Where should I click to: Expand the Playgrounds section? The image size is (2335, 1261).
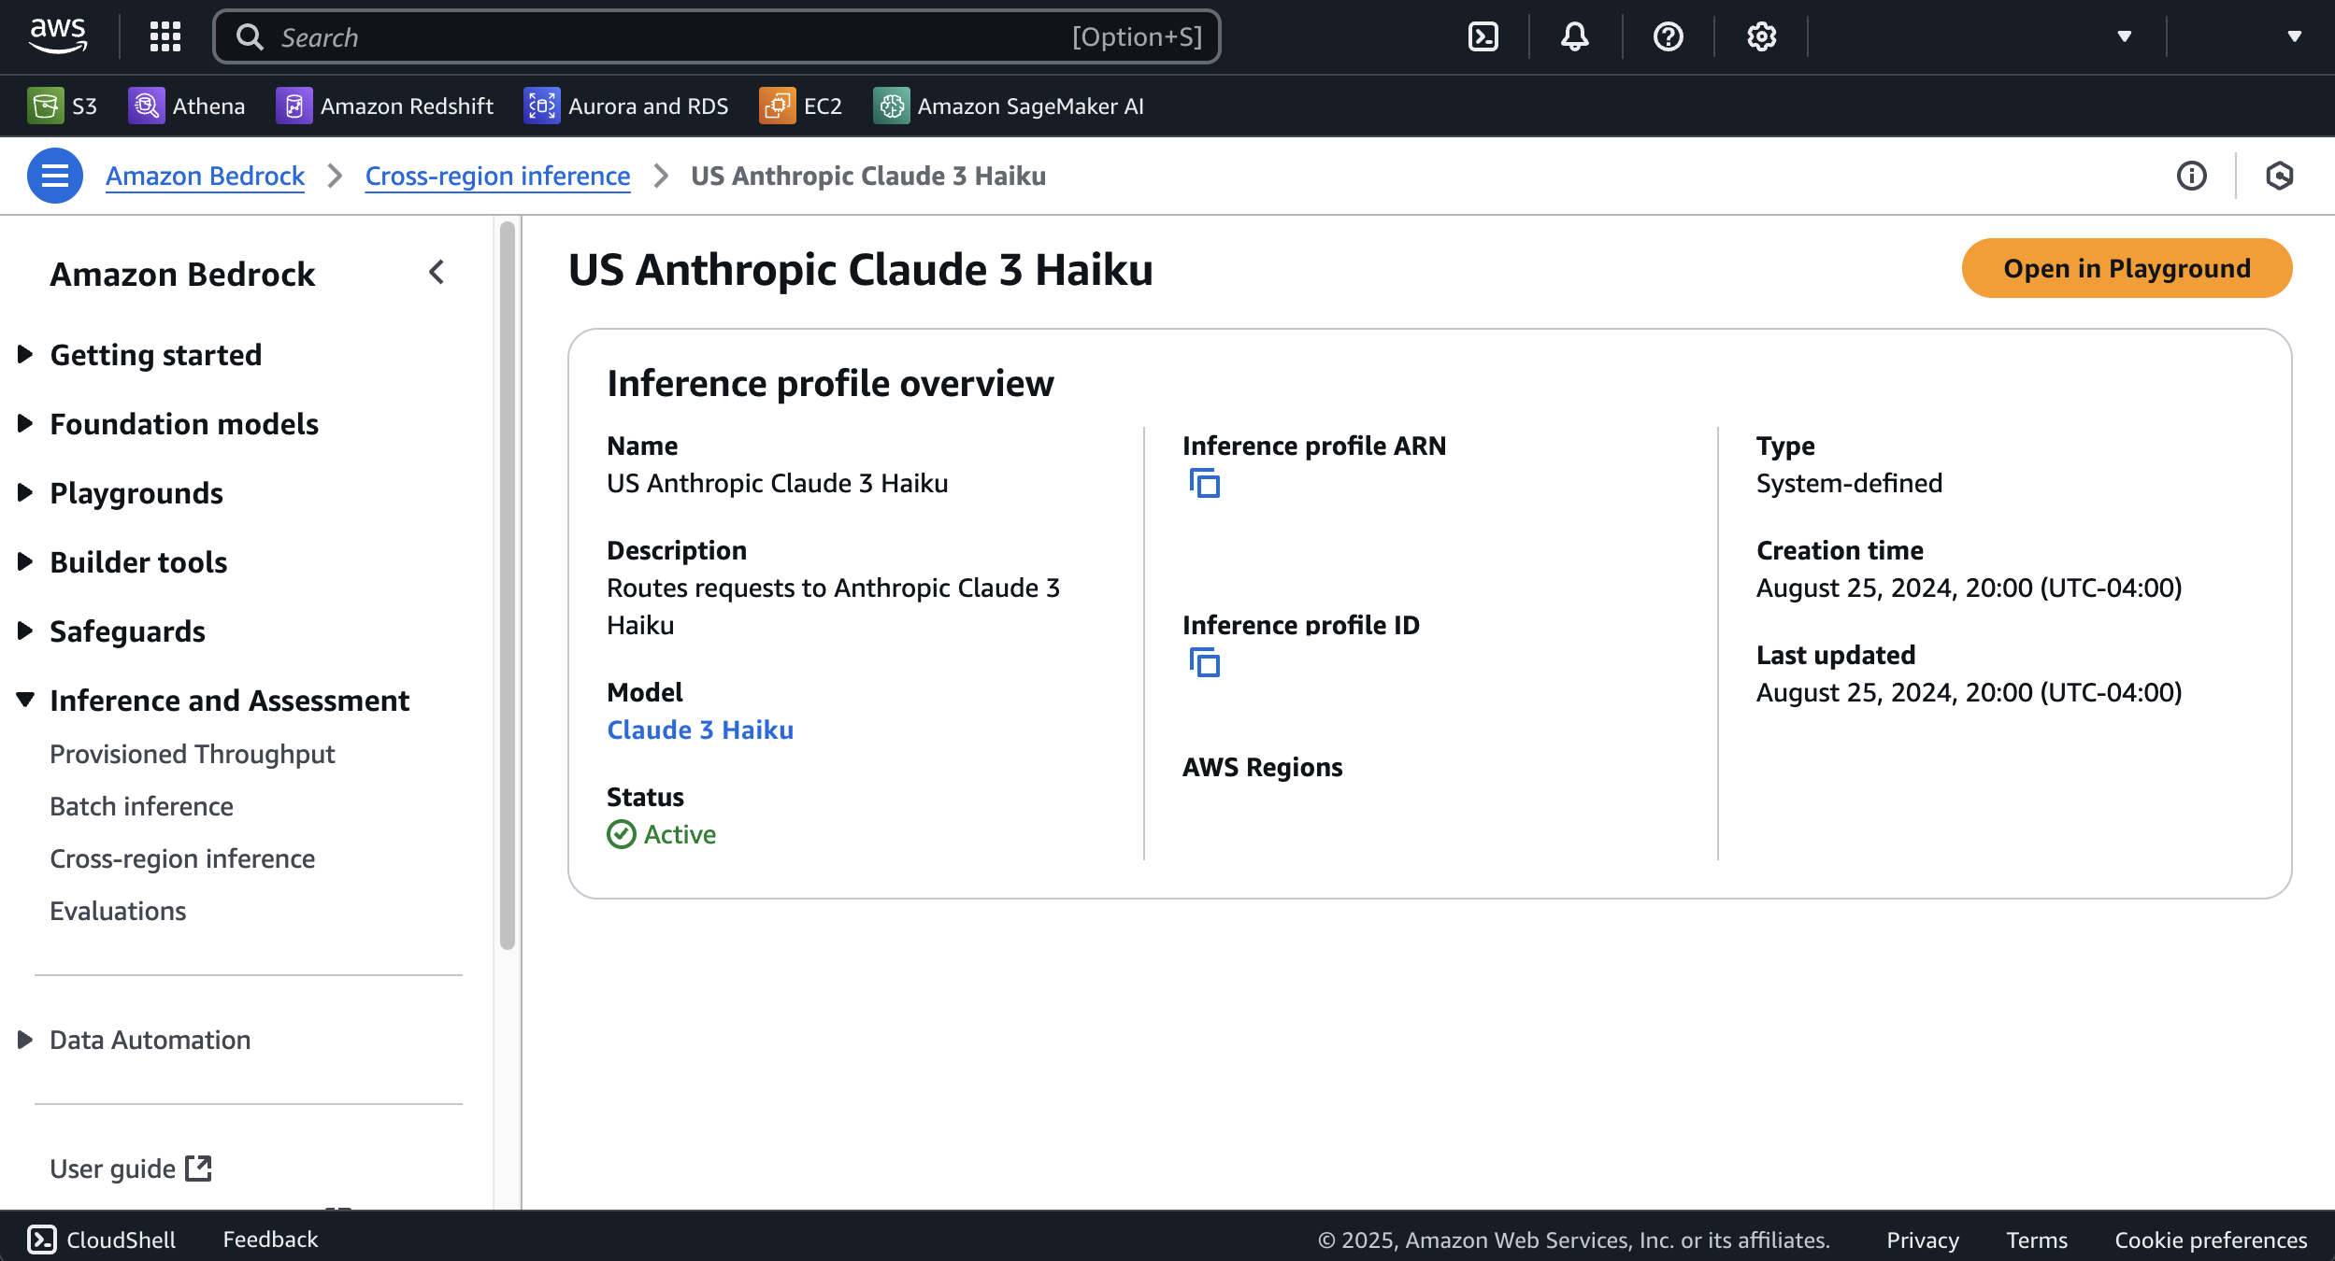pyautogui.click(x=25, y=492)
